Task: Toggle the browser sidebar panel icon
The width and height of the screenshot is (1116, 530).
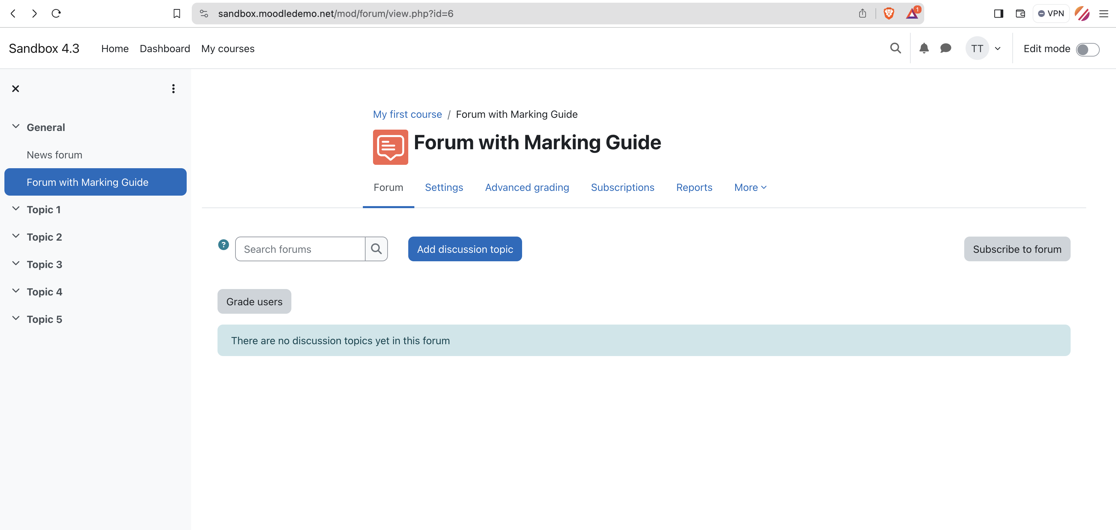Action: (998, 14)
